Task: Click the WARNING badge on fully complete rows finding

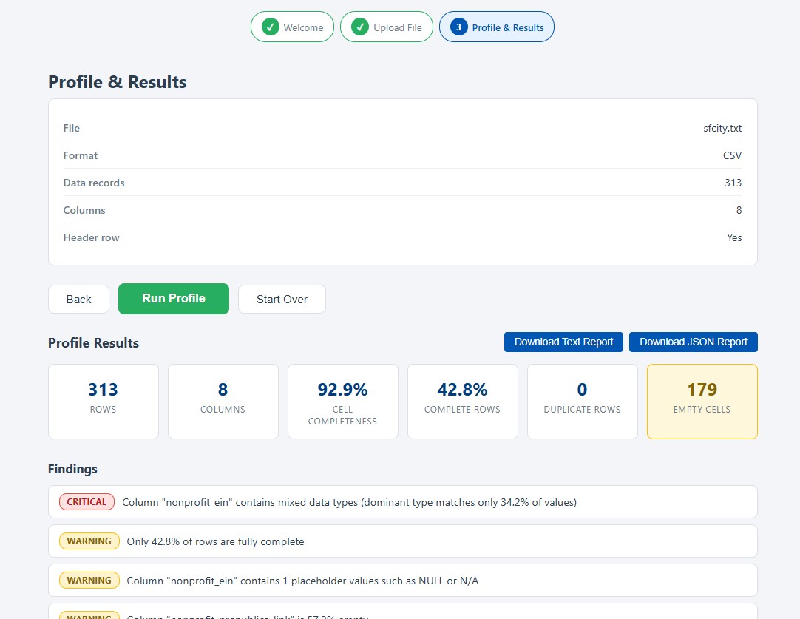Action: 89,541
